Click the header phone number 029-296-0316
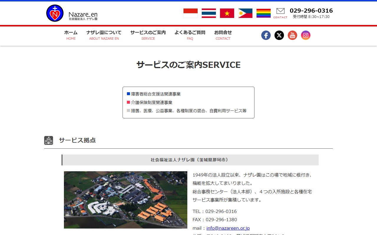Screen dimensions: 377x235 point(311,11)
